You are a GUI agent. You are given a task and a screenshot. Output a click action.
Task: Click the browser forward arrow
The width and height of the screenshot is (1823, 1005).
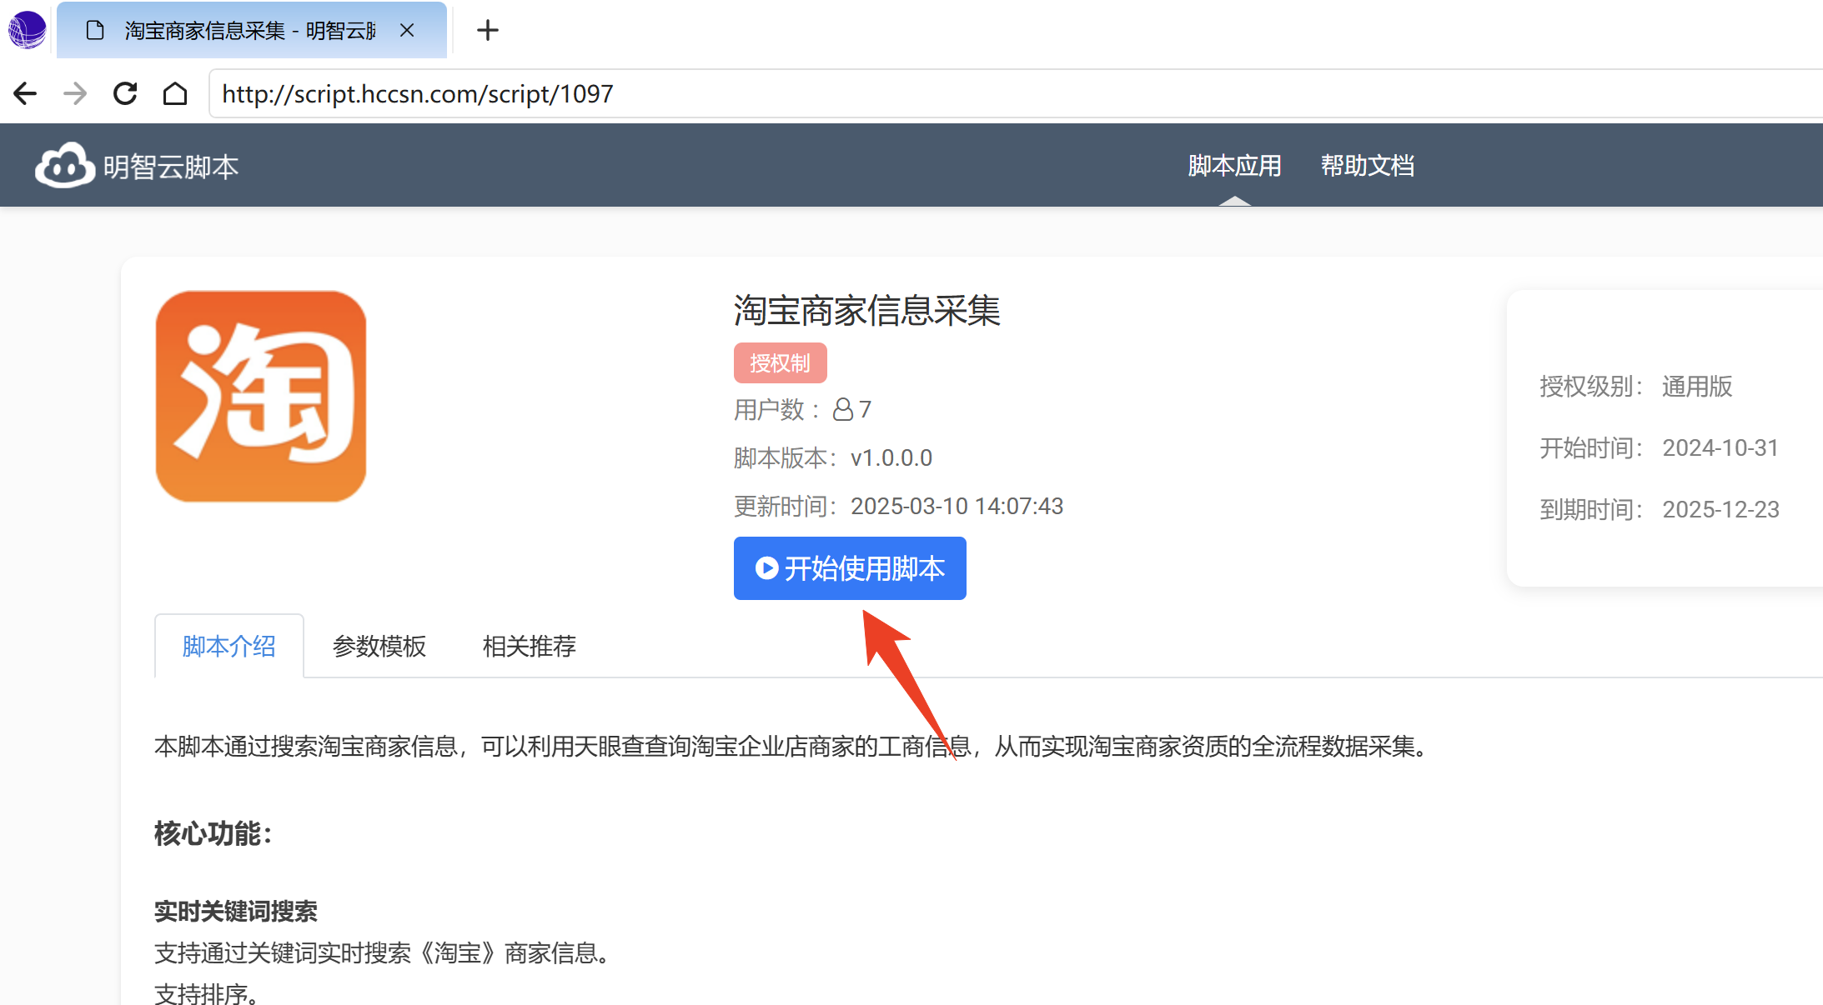click(75, 93)
